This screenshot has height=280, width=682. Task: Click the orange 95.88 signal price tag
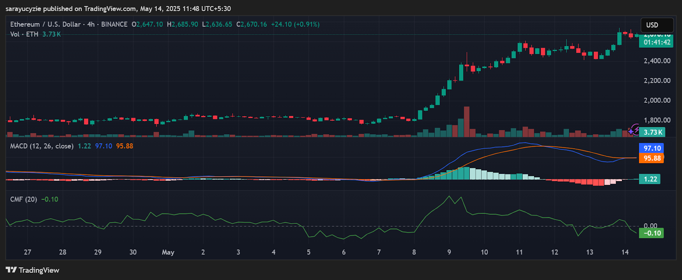pyautogui.click(x=652, y=158)
